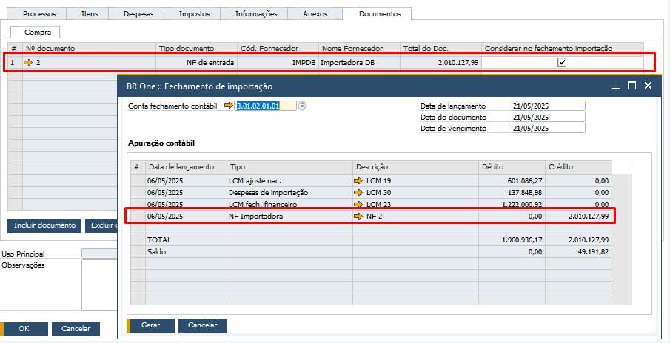This screenshot has width=670, height=343.
Task: Select the LCM fech. financeiro row
Action: tap(372, 204)
